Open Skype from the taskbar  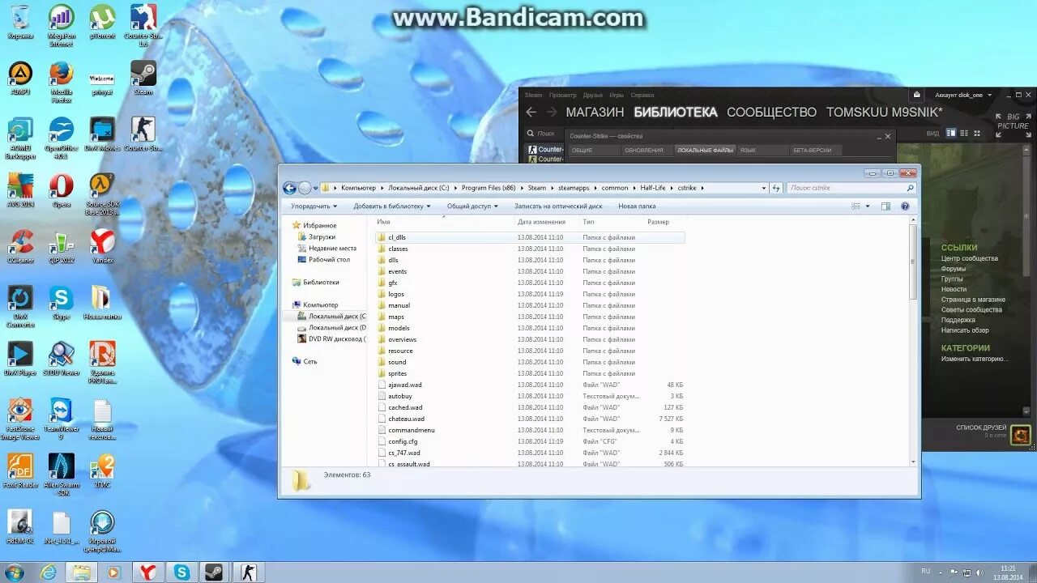[x=181, y=572]
